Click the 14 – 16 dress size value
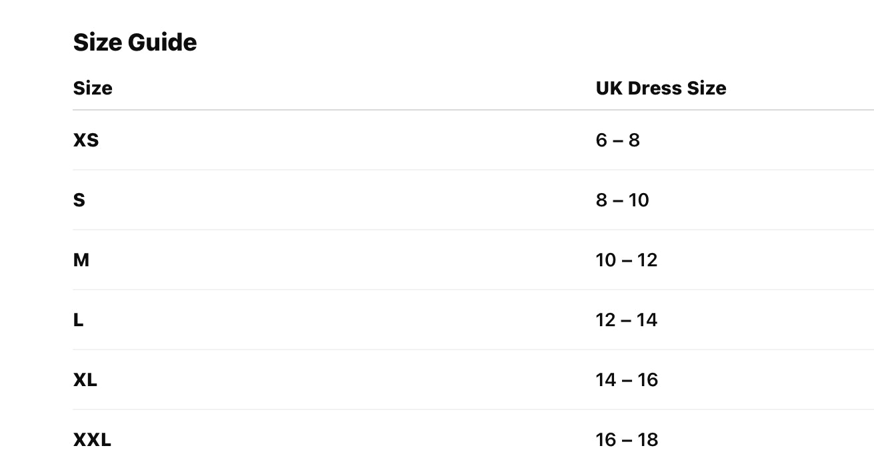Screen dimensions: 874x476 (627, 380)
